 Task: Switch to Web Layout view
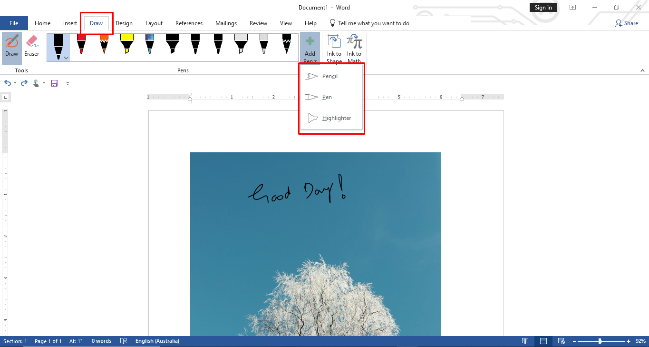[561, 341]
